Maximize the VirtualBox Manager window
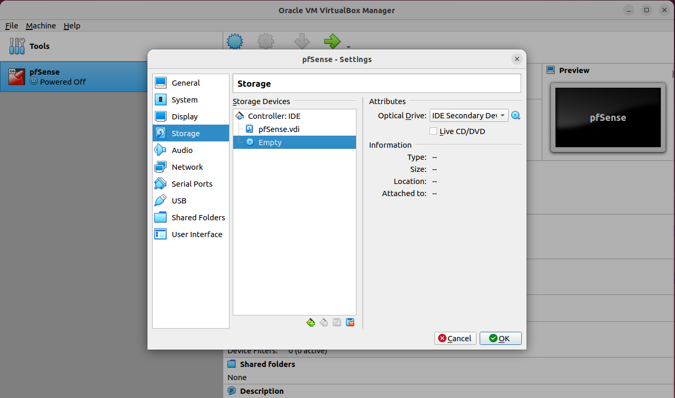 click(x=647, y=10)
